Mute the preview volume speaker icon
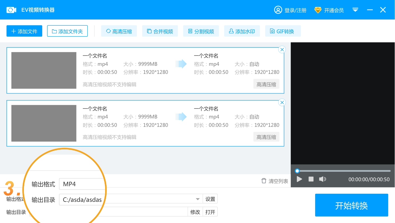The height and width of the screenshot is (223, 395). (322, 179)
